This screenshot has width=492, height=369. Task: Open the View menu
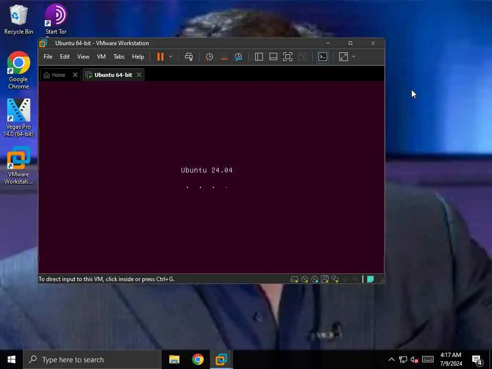[83, 57]
